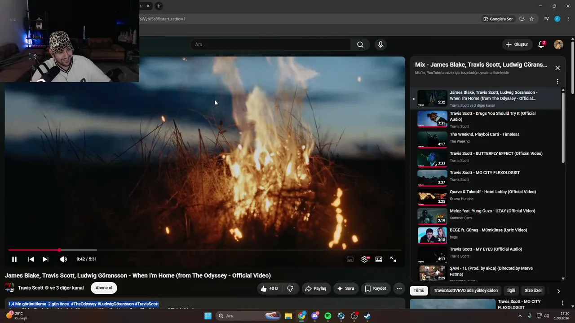Click the #TravisScott hashtag
Screen dimensions: 575x323
coord(147,304)
